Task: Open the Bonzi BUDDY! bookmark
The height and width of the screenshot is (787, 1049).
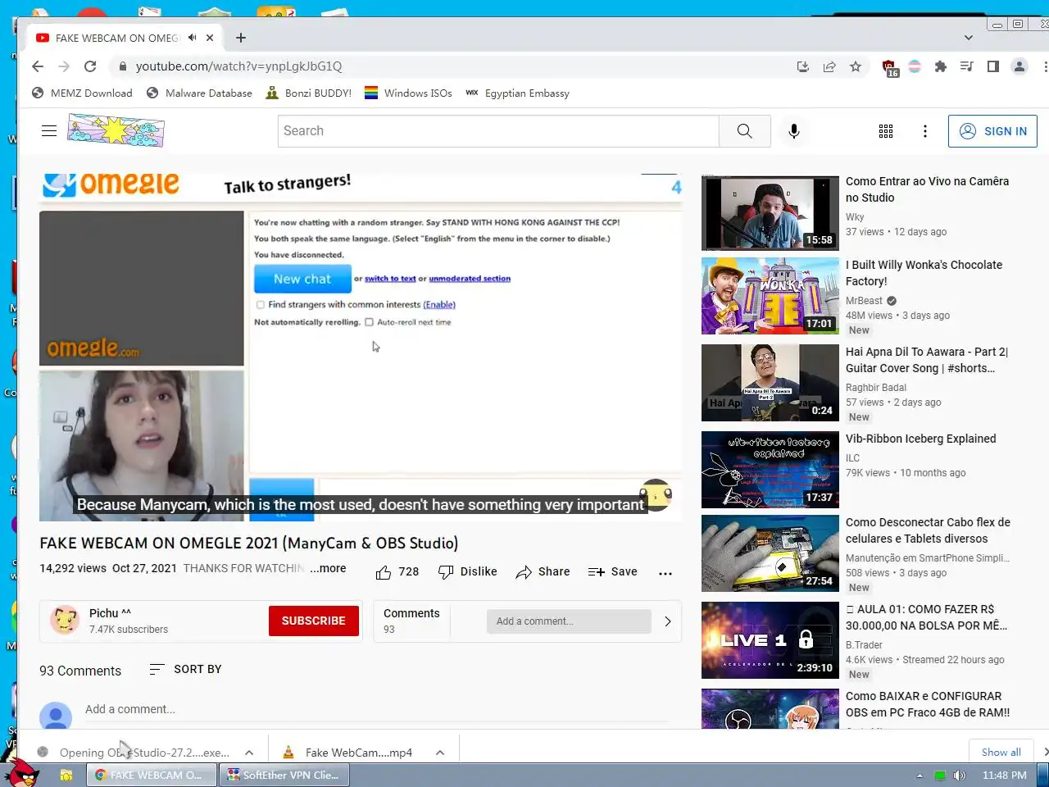Action: (x=308, y=93)
